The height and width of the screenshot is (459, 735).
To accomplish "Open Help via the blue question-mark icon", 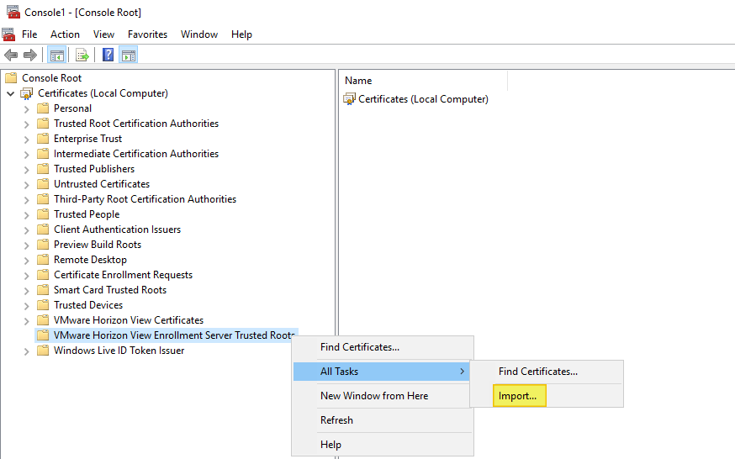I will [108, 55].
